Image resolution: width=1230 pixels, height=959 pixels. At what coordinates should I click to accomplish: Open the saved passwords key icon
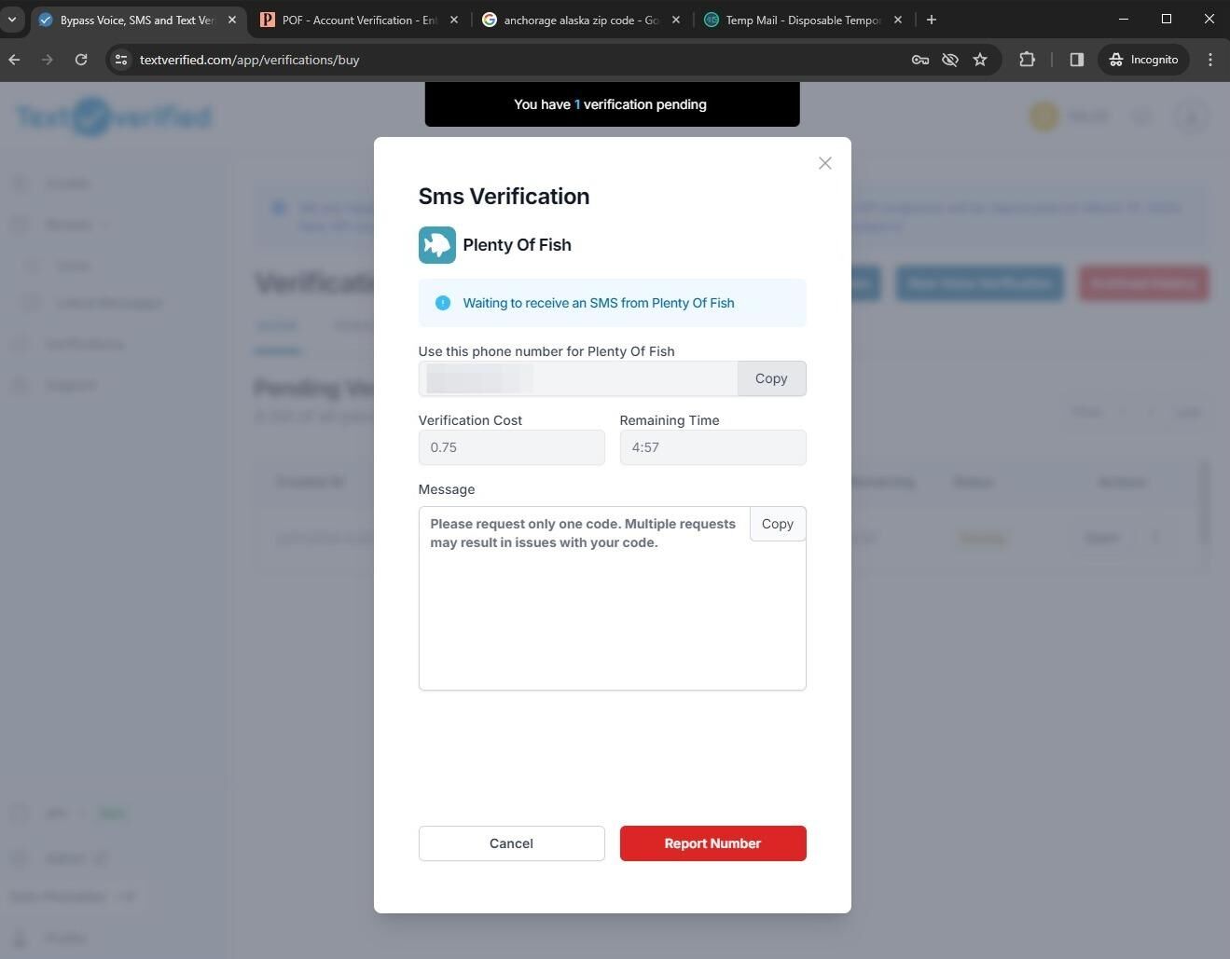(x=920, y=60)
